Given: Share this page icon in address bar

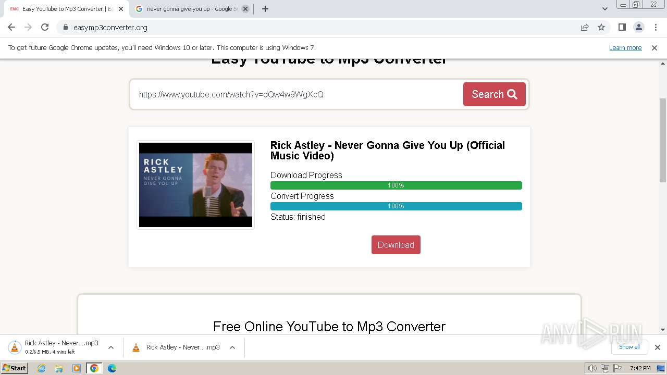Looking at the screenshot, I should tap(585, 28).
